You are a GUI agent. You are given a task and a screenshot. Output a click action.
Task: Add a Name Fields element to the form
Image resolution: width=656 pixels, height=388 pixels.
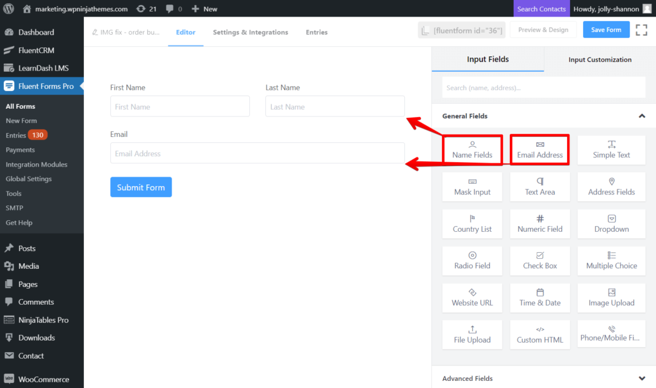(472, 149)
